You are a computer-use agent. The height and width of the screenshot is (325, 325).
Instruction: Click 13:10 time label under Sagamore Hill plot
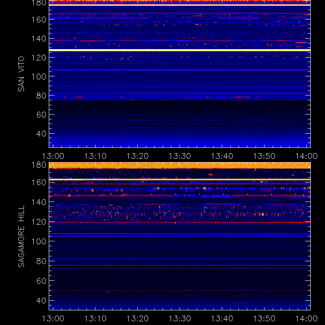click(95, 318)
